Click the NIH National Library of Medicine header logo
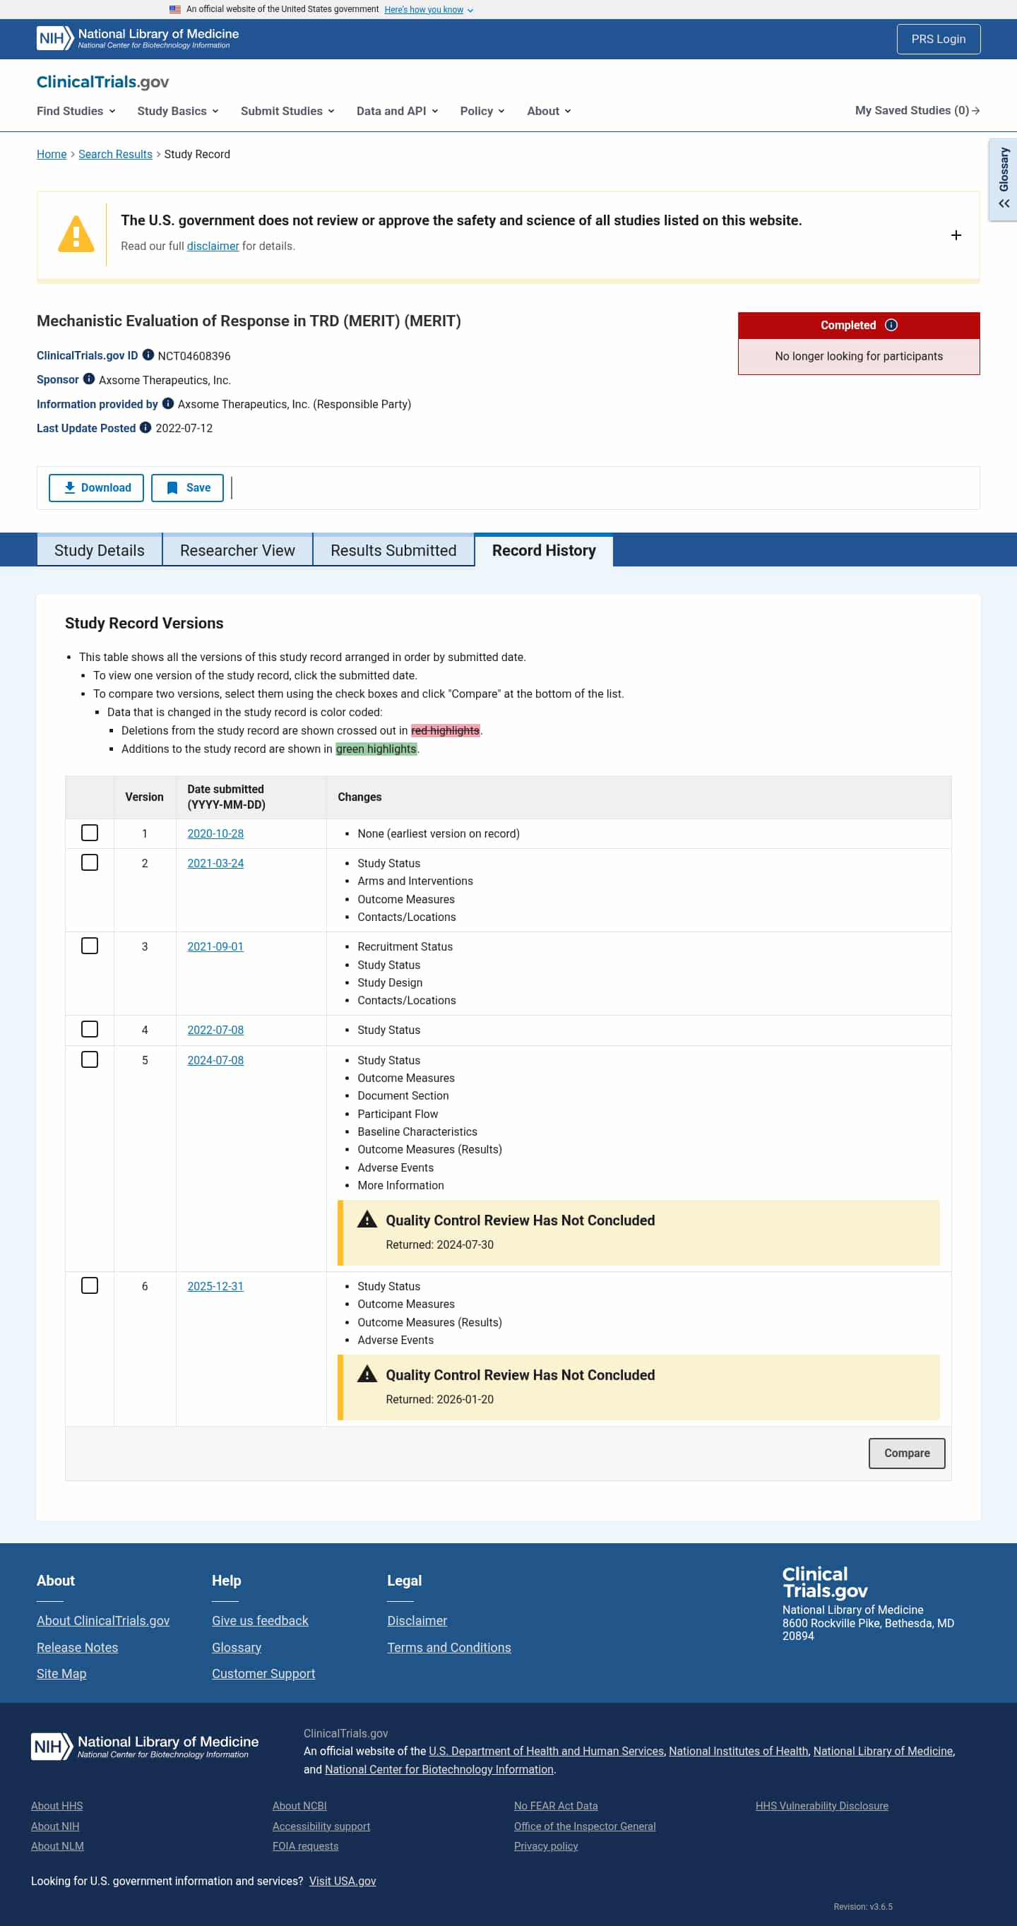This screenshot has height=1926, width=1017. (138, 38)
